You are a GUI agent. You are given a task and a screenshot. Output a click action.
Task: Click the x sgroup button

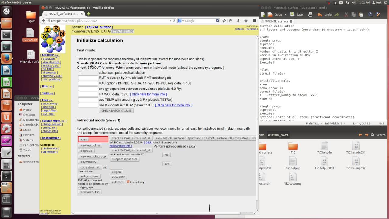pos(86,151)
